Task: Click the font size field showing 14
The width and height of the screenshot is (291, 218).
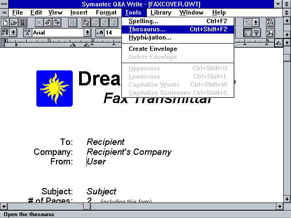Action: click(113, 33)
